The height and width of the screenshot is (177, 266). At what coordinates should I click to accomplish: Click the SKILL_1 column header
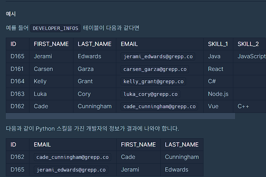coord(218,44)
